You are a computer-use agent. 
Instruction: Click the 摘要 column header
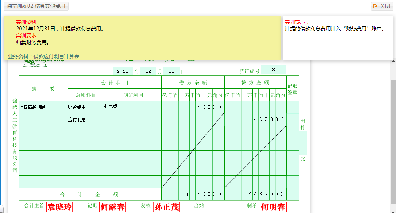pyautogui.click(x=43, y=88)
